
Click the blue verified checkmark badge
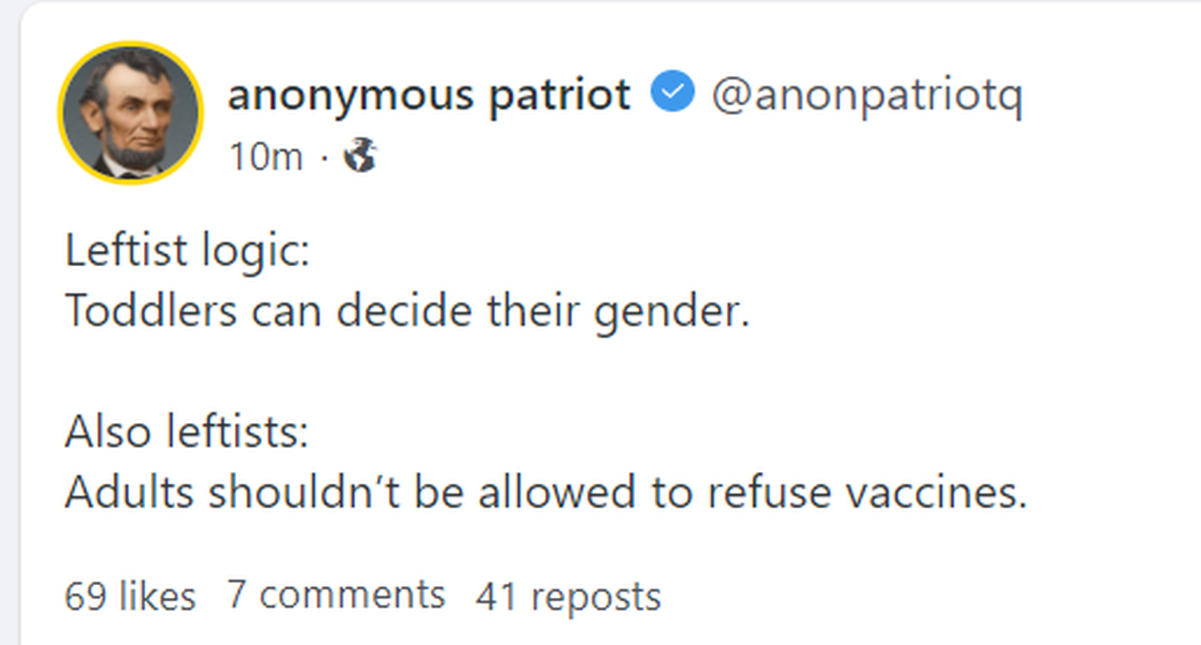(672, 91)
